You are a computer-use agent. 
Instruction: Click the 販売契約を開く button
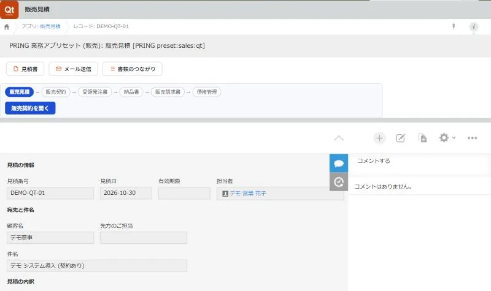[x=30, y=108]
